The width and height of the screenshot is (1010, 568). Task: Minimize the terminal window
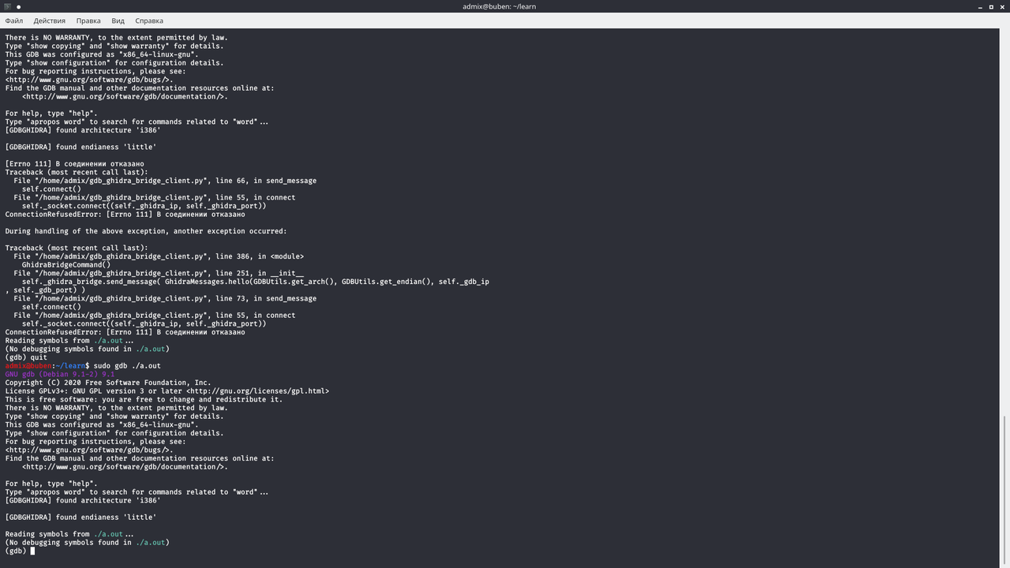coord(978,6)
